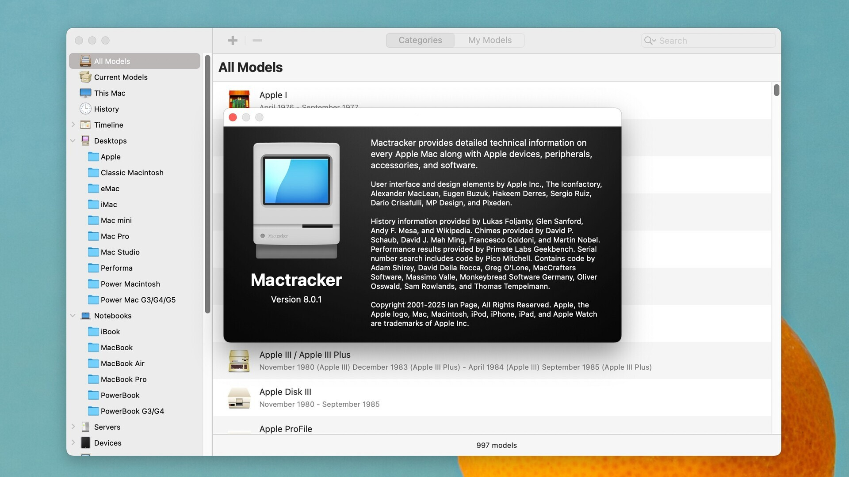The width and height of the screenshot is (849, 477).
Task: Open the Apple folder under Desktops
Action: pos(93,156)
